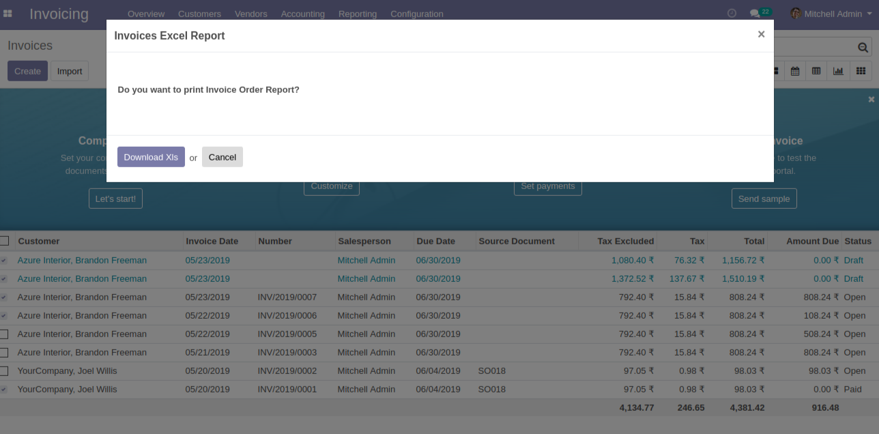Sort by the Number column header

tap(275, 241)
